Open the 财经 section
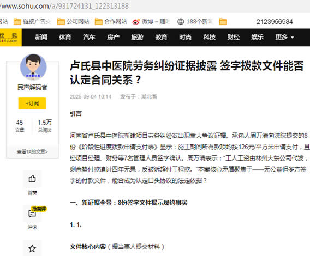310x256 pixels. (233, 37)
